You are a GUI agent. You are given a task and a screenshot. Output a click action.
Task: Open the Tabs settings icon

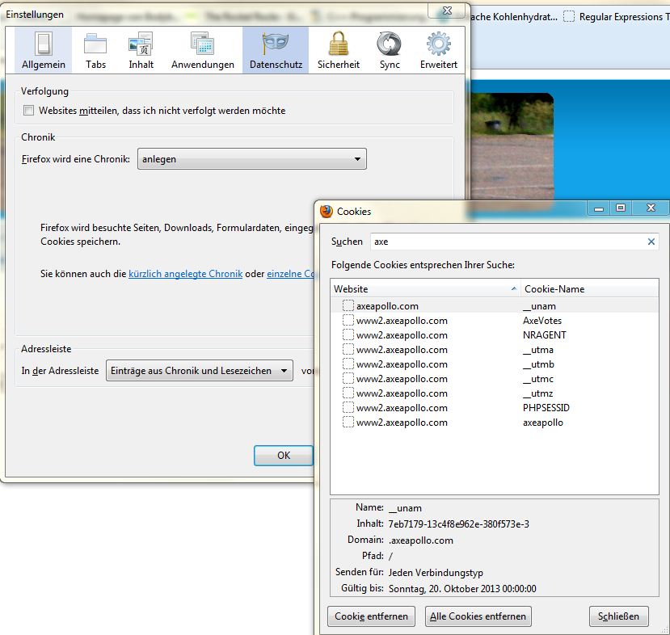click(95, 50)
